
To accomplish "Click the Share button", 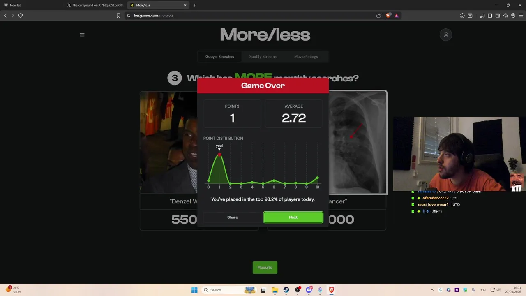I will (233, 217).
